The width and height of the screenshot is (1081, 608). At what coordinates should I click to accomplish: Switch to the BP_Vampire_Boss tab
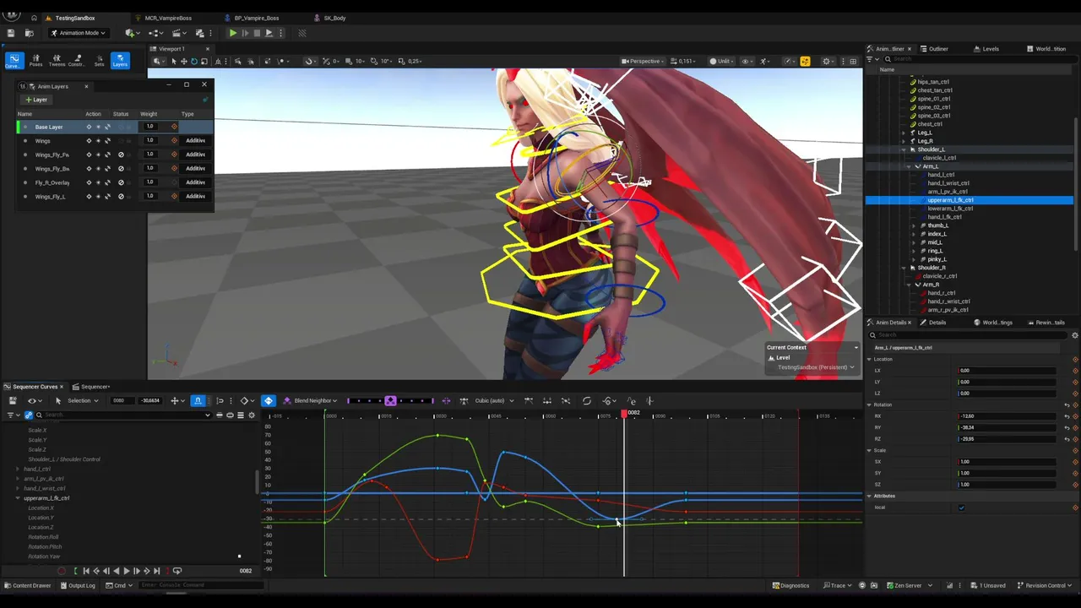pyautogui.click(x=257, y=18)
